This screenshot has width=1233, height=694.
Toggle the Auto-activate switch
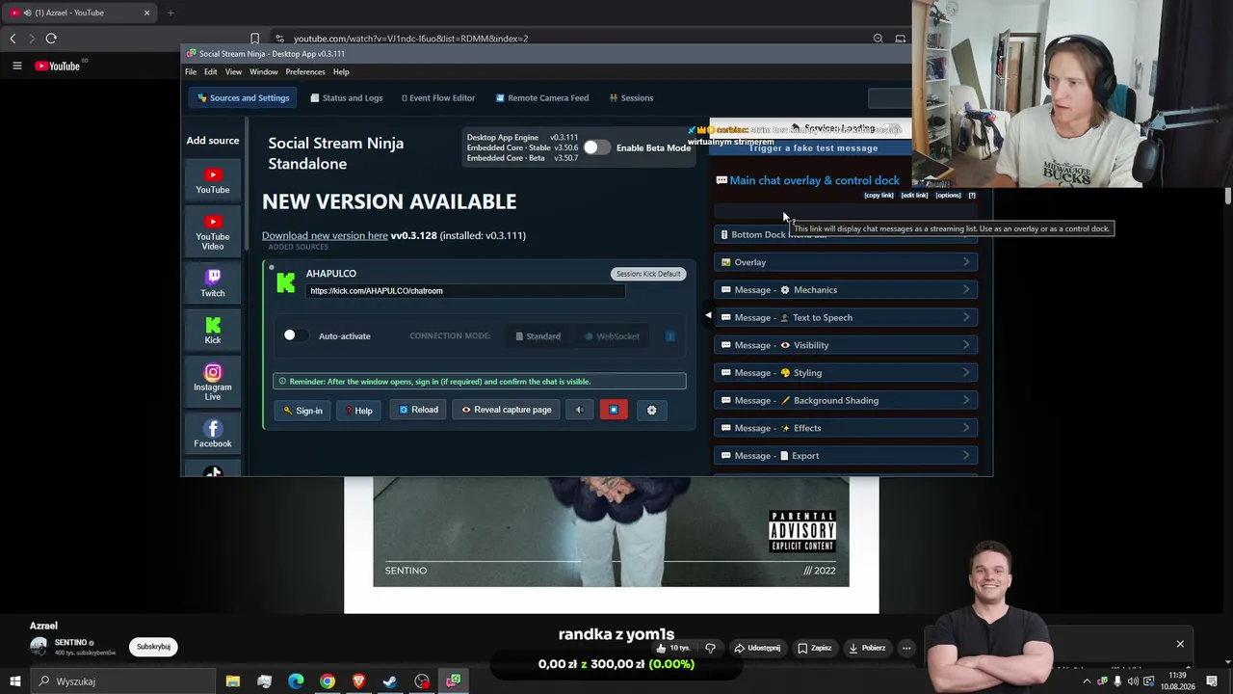pyautogui.click(x=295, y=335)
